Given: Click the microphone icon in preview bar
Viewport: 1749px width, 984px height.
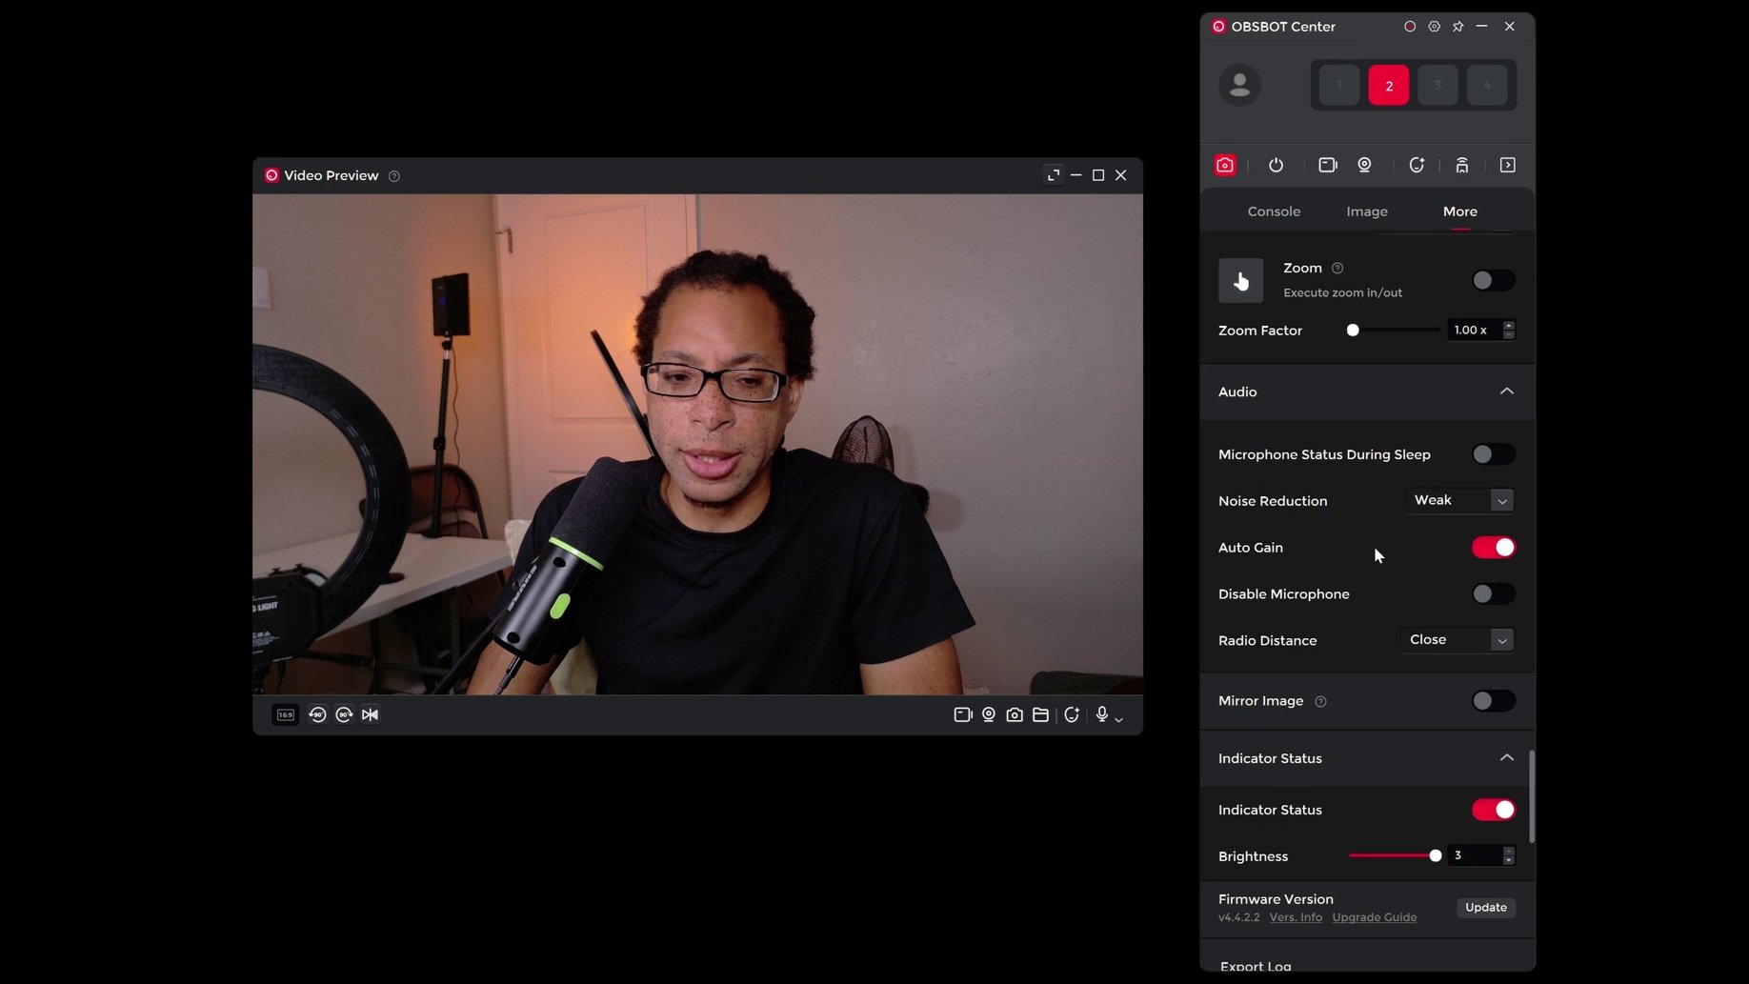Looking at the screenshot, I should pyautogui.click(x=1101, y=714).
